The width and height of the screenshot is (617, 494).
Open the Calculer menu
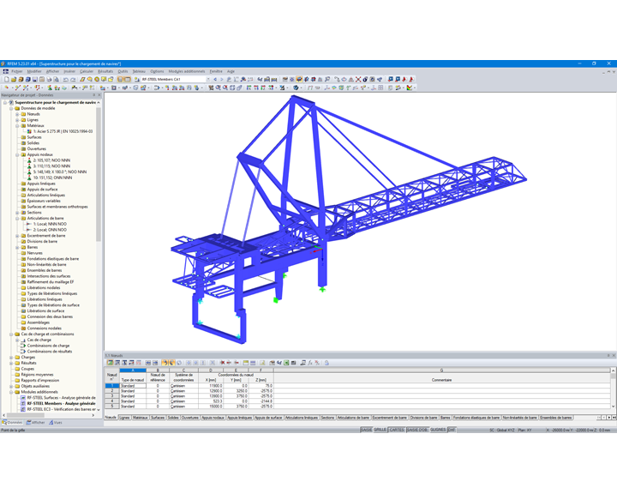pos(87,71)
